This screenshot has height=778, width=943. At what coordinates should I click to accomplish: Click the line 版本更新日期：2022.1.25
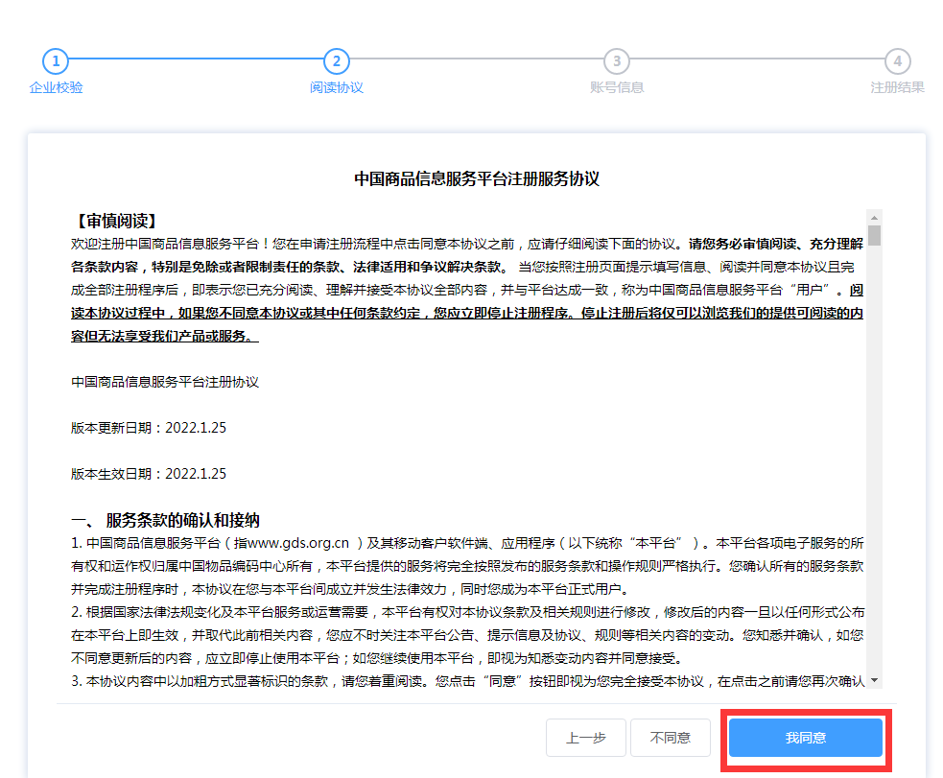[149, 428]
